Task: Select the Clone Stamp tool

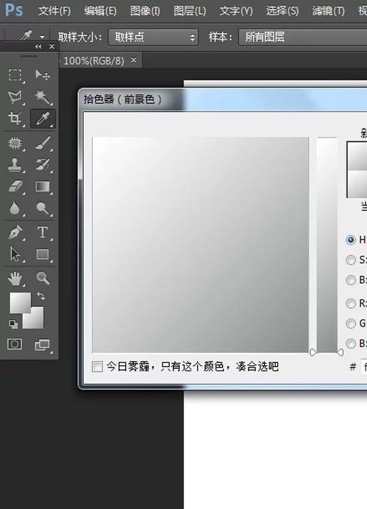Action: click(15, 165)
